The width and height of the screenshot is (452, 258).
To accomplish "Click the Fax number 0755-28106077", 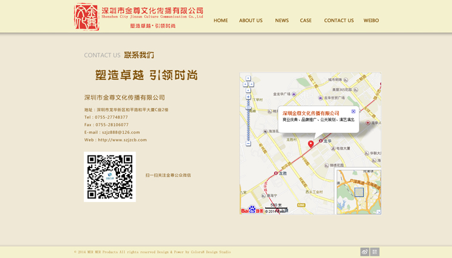I will (x=112, y=125).
